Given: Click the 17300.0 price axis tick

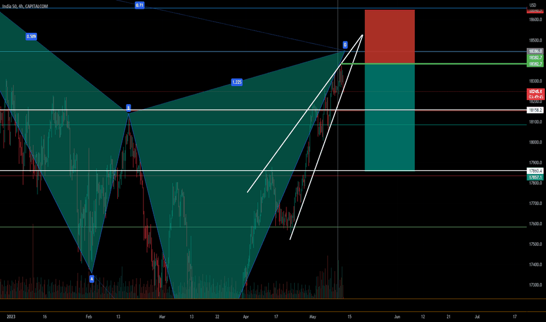Looking at the screenshot, I should (535, 285).
